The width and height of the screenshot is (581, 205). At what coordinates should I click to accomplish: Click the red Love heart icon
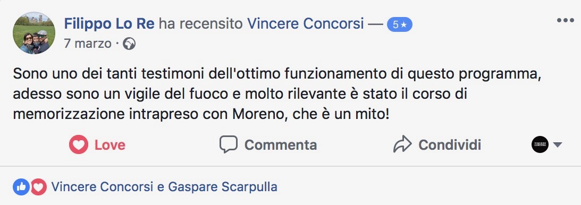[79, 144]
